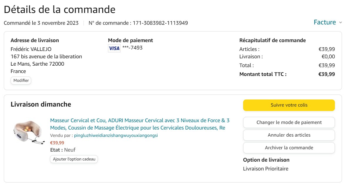
Task: Choose Archiver la commande
Action: 289,148
